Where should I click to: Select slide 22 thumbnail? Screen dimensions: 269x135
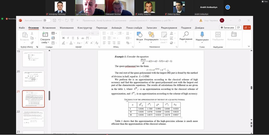tap(33, 119)
